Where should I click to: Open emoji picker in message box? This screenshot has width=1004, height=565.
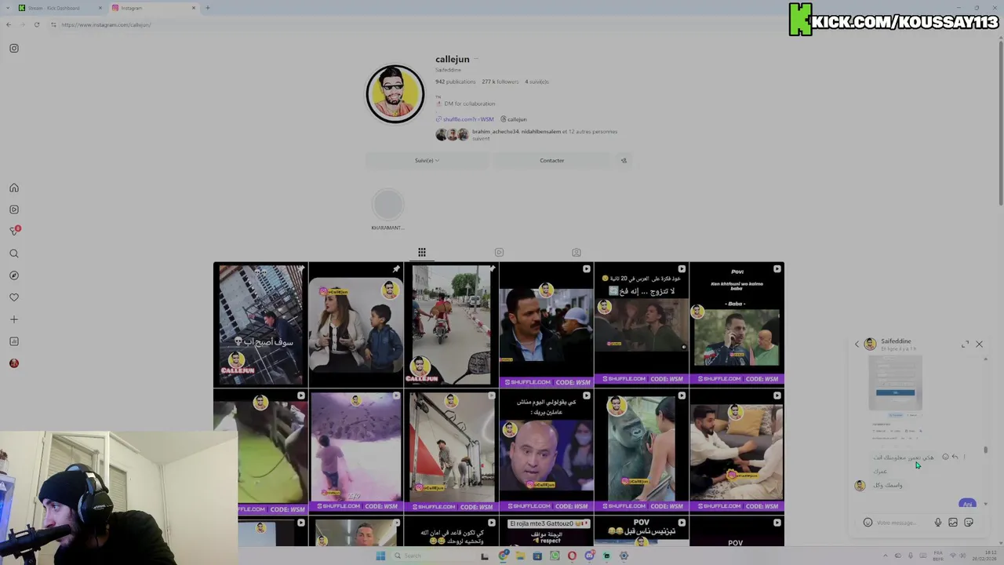[868, 523]
